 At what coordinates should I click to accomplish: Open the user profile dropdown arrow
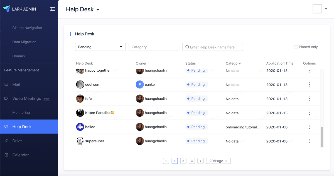click(x=326, y=9)
